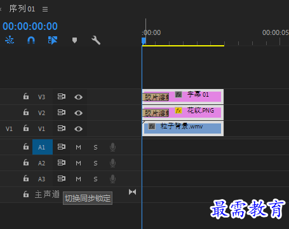Toggle the Snap magnet icon
This screenshot has width=289, height=229.
[x=31, y=40]
